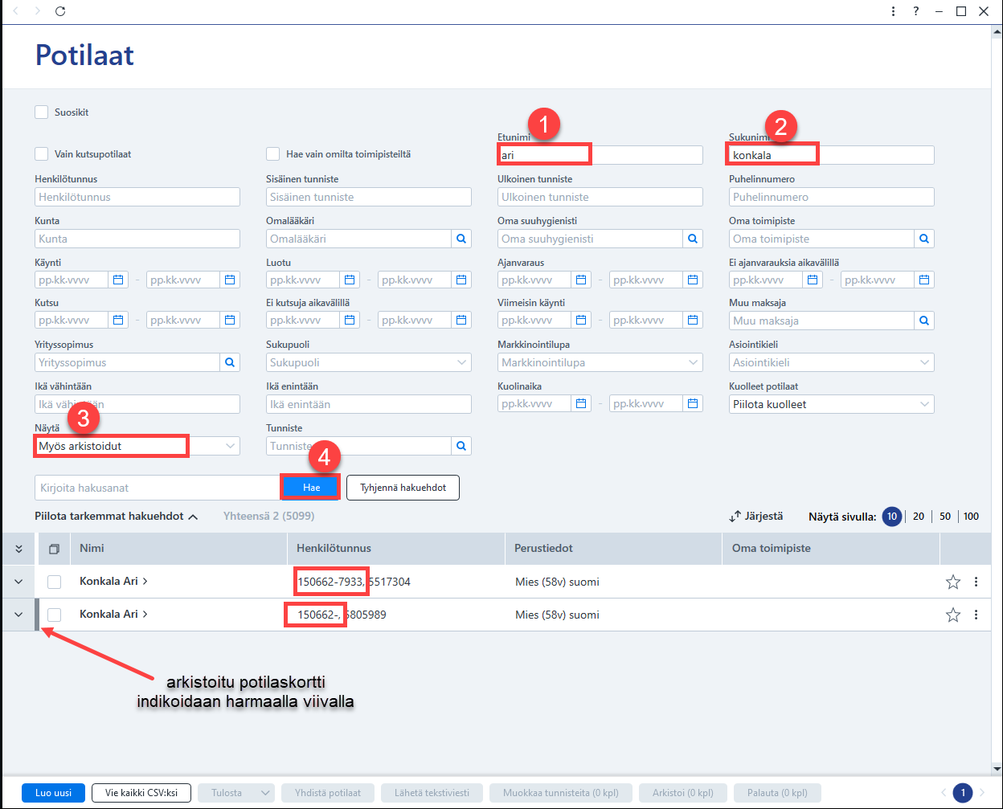
Task: Check Hae vain omilta toimipisteiltä option
Action: click(x=273, y=153)
